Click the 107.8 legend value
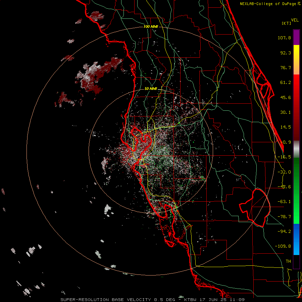This screenshot has height=302, width=302. tap(284, 38)
